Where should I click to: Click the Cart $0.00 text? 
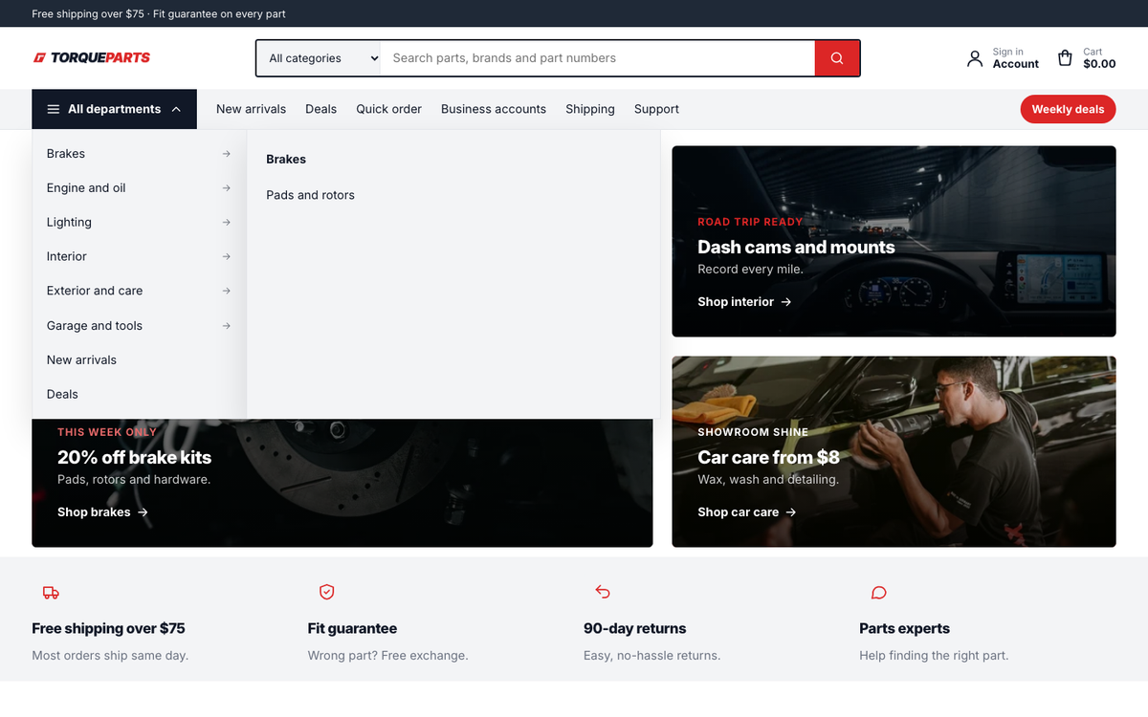1099,58
